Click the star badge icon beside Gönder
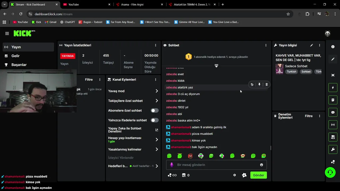Image resolution: width=340 pixels, height=191 pixels. tap(244, 175)
